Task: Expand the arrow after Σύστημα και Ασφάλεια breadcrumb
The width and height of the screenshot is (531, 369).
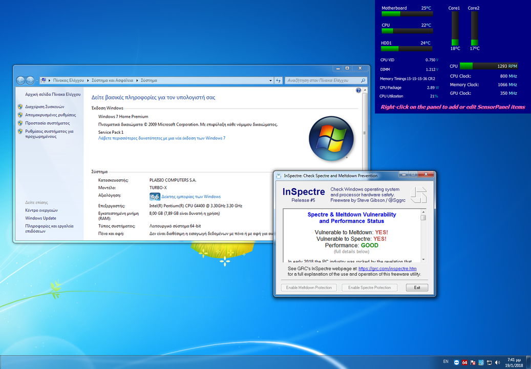Action: click(x=137, y=80)
